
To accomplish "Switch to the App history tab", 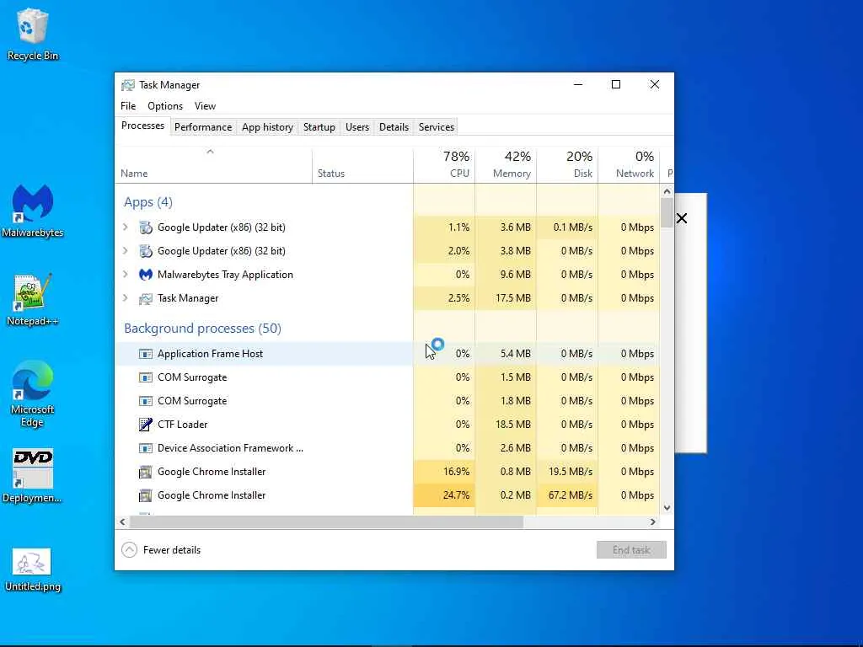I will tap(267, 127).
